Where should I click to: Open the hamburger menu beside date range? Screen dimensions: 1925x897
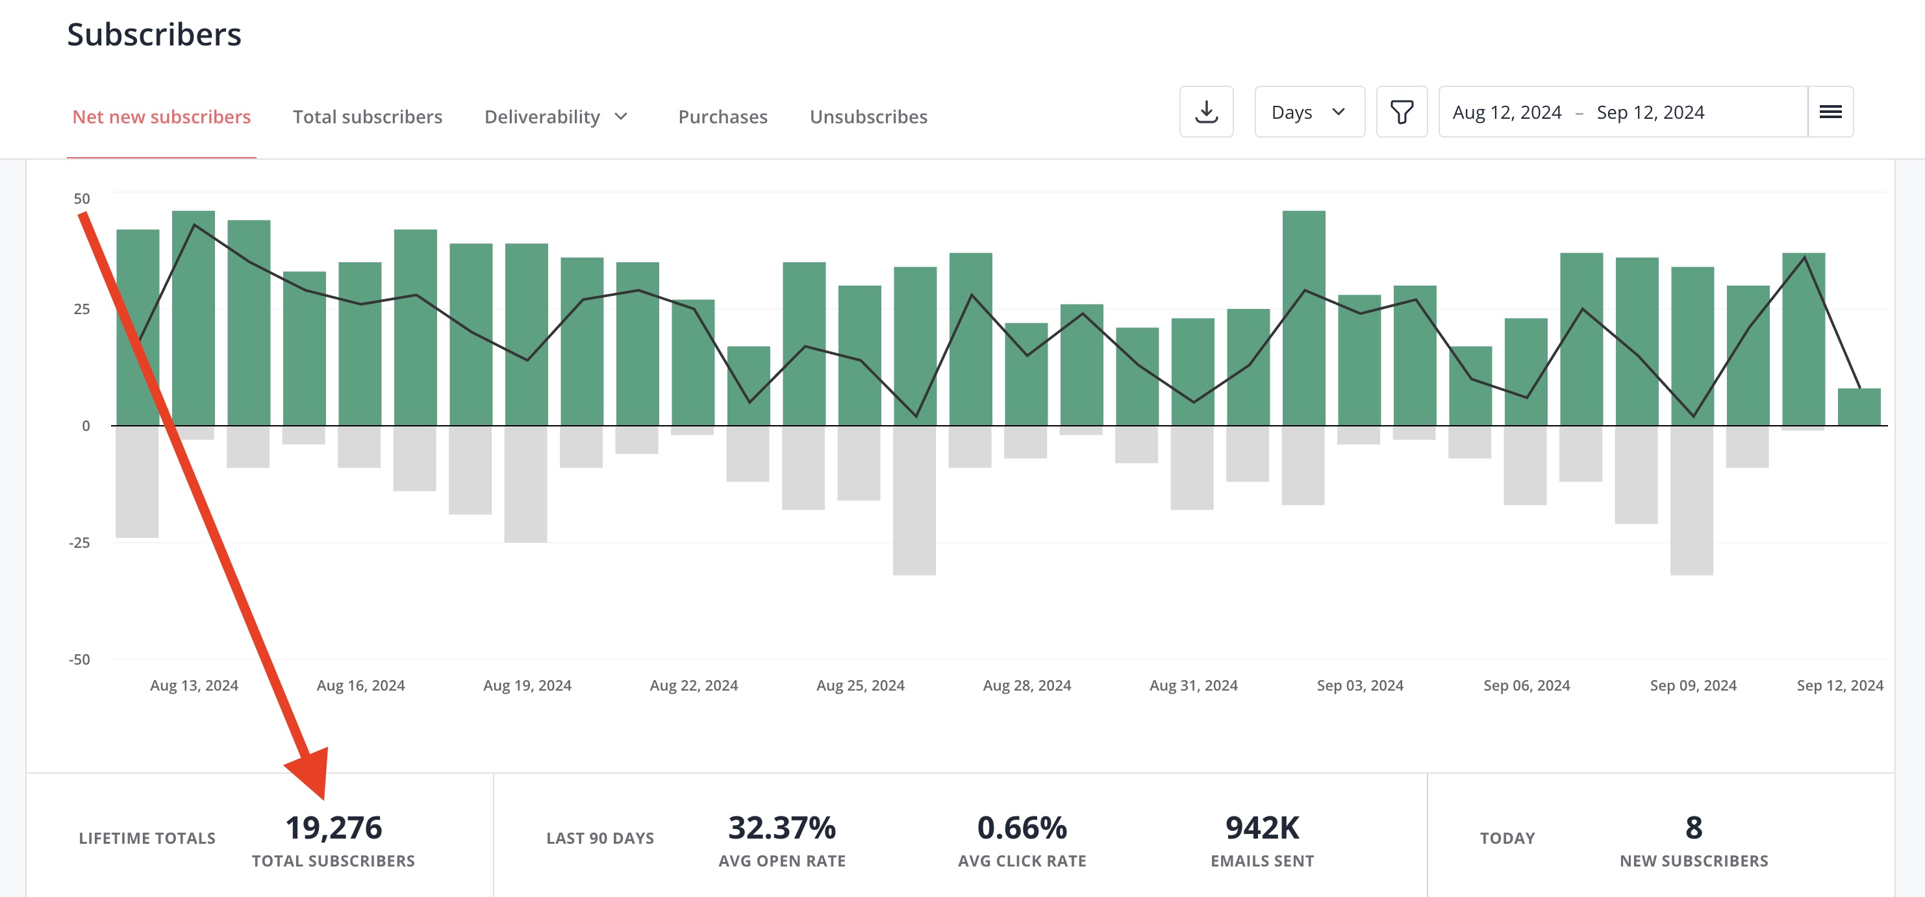[1830, 112]
